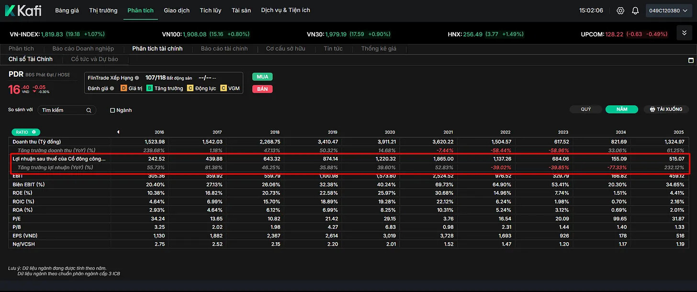Switch to QUÝ quarterly view
The width and height of the screenshot is (697, 292).
point(585,109)
